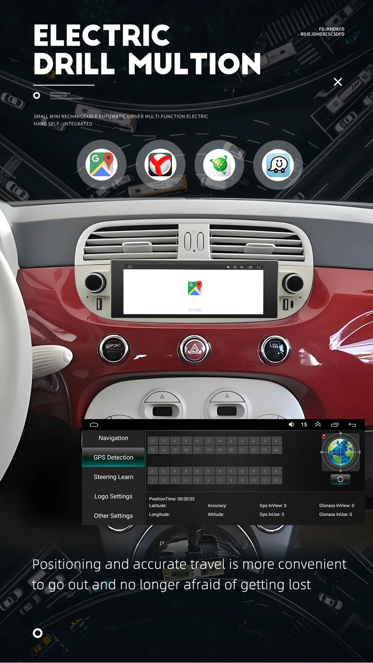373x663 pixels.
Task: Click the refresh button under the compass globe
Action: tap(341, 479)
